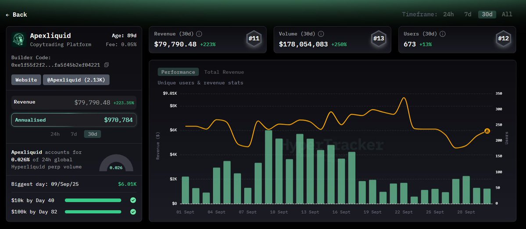This screenshot has height=229, width=526.
Task: Select 24h under the Annualised card
Action: [55, 134]
